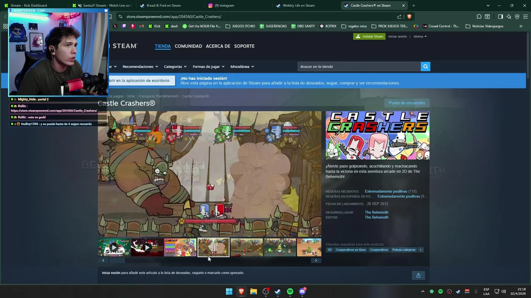The width and height of the screenshot is (531, 298).
Task: Click the Cooperativos en línea tag
Action: coord(351,250)
